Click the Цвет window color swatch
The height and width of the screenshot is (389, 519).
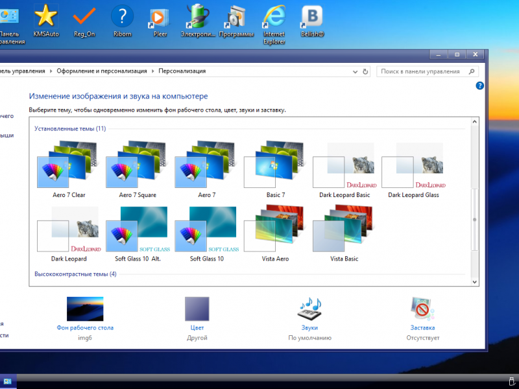pos(197,309)
